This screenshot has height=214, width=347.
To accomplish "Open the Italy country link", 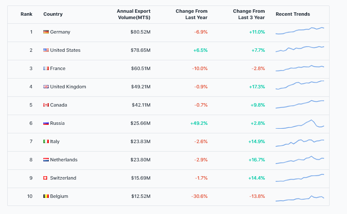I will point(55,141).
